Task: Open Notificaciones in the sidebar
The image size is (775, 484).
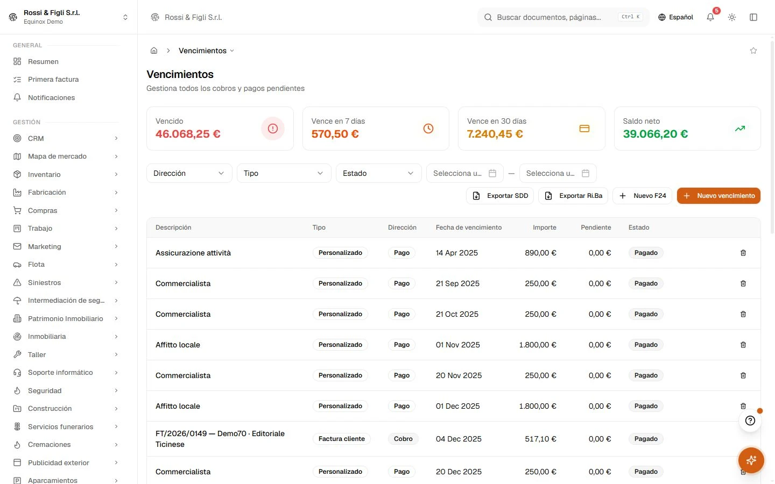Action: pyautogui.click(x=66, y=97)
